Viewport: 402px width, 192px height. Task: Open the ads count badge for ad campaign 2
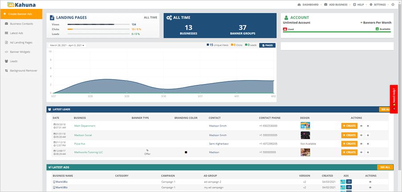(349, 182)
